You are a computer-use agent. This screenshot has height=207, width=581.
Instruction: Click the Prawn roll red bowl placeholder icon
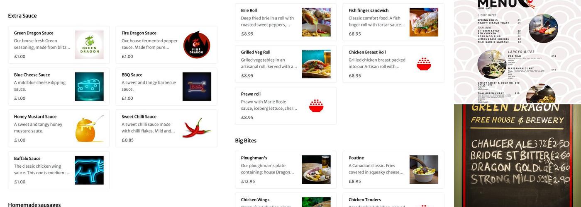pyautogui.click(x=316, y=106)
